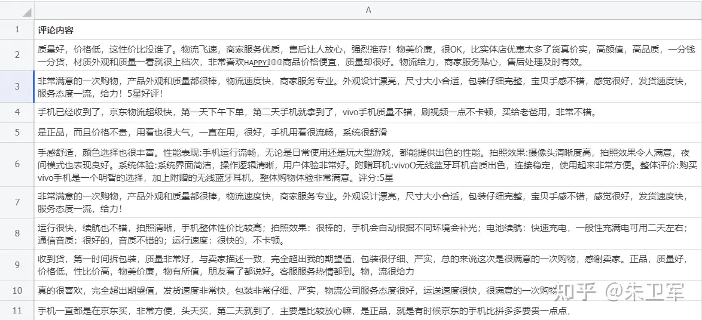
Task: Click the cell starting 真的很喜欢，完全超出期望值
Action: pos(368,291)
